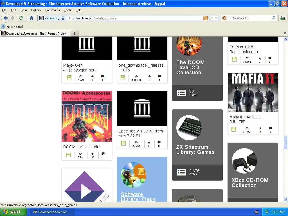Screen dimensions: 288x216
Task: Click software floppy icon under Fa Plus
Action: tap(234, 59)
